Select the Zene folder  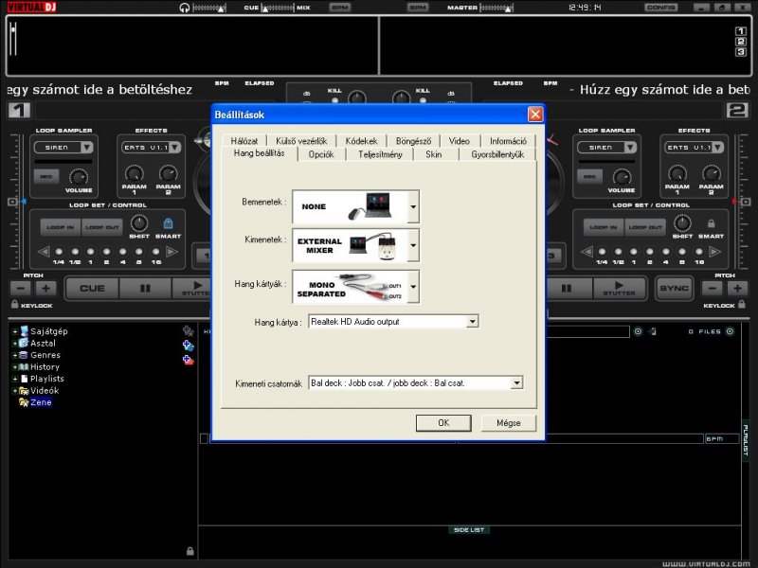pyautogui.click(x=41, y=402)
